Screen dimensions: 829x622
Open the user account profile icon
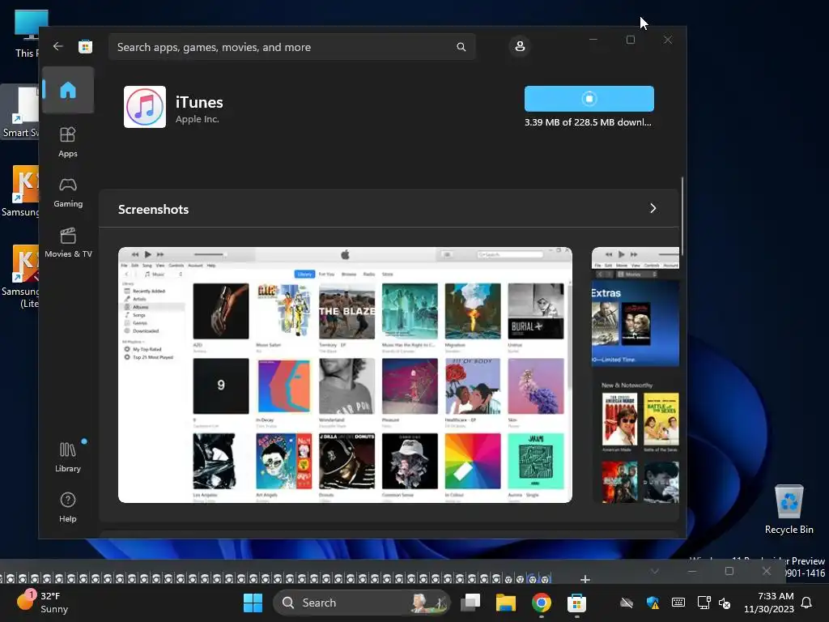pos(520,46)
